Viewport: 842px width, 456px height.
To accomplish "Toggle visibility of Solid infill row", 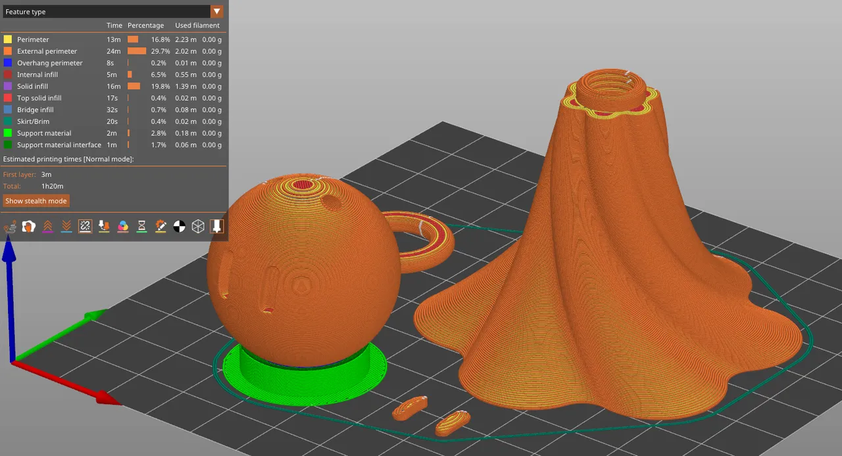I will 113,86.
